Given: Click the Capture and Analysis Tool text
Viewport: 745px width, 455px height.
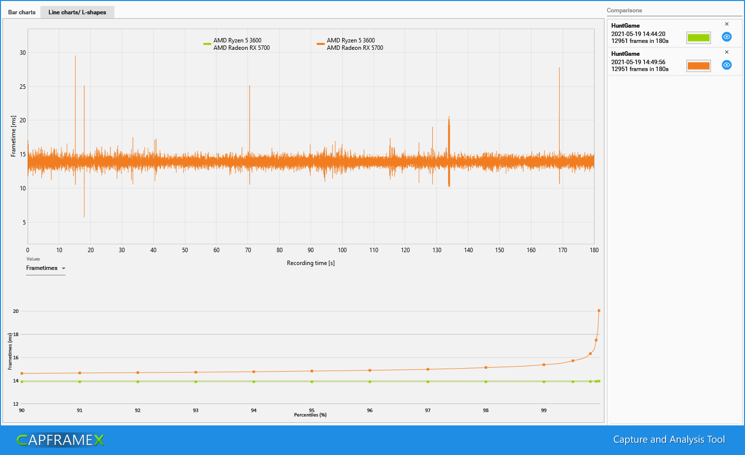Looking at the screenshot, I should pyautogui.click(x=669, y=440).
